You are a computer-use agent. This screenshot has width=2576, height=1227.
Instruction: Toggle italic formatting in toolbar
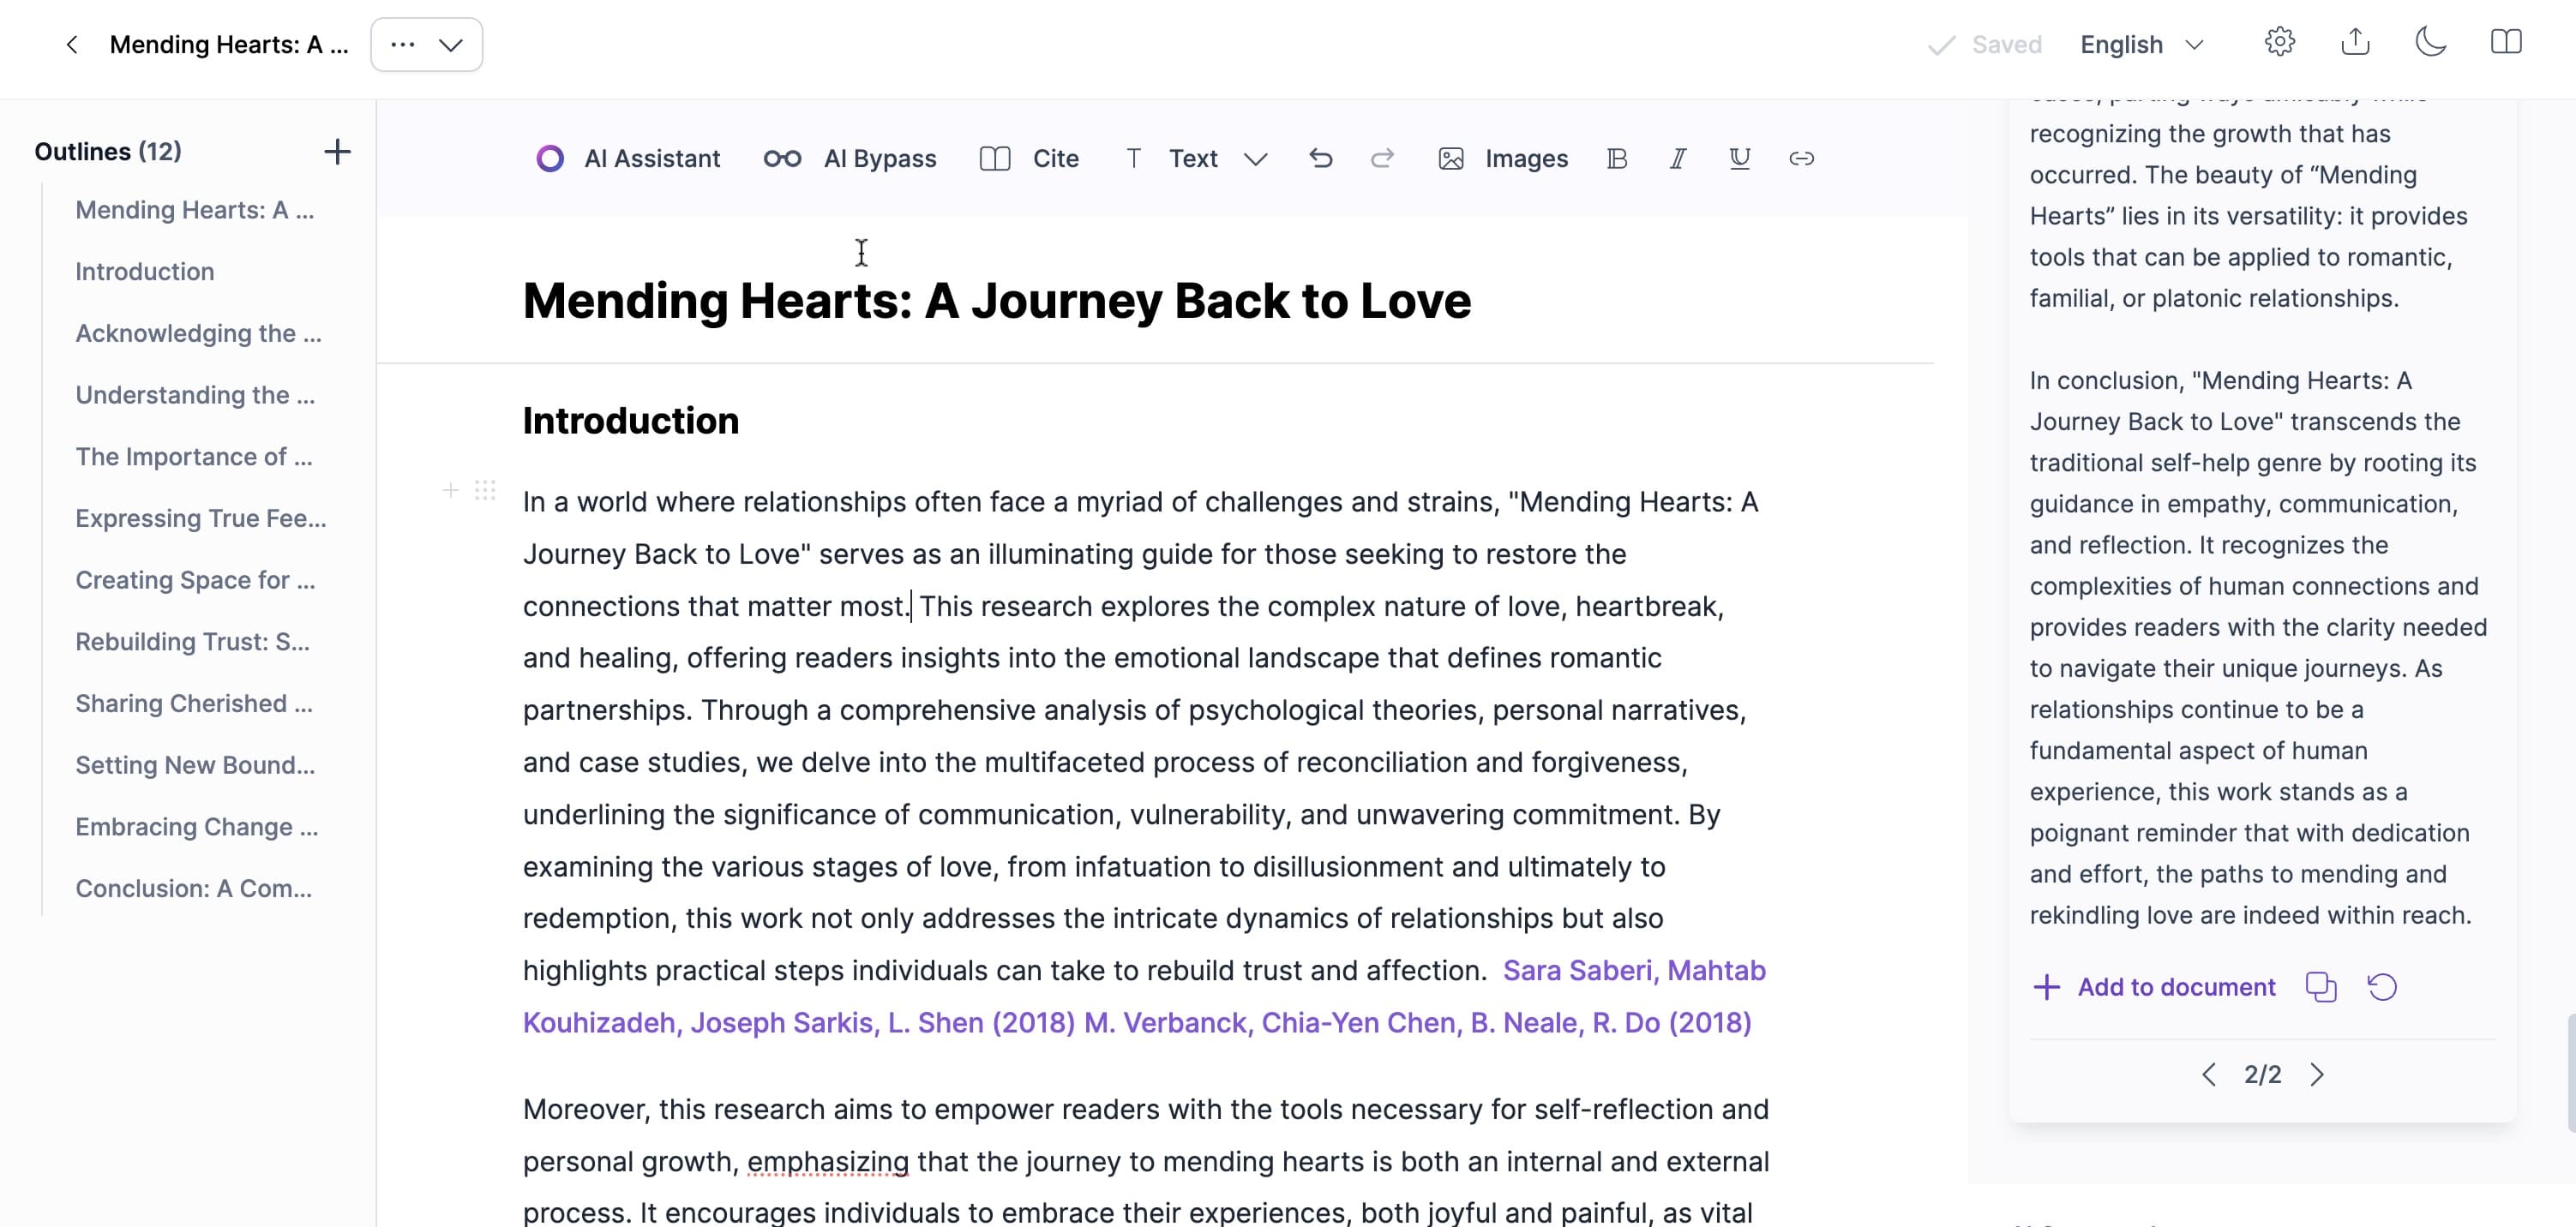click(x=1678, y=158)
